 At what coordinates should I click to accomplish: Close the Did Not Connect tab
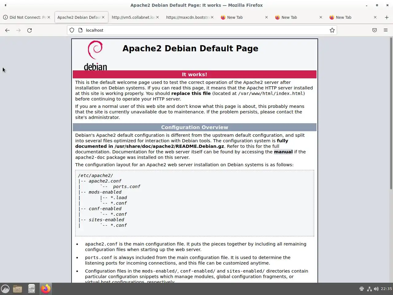(49, 17)
